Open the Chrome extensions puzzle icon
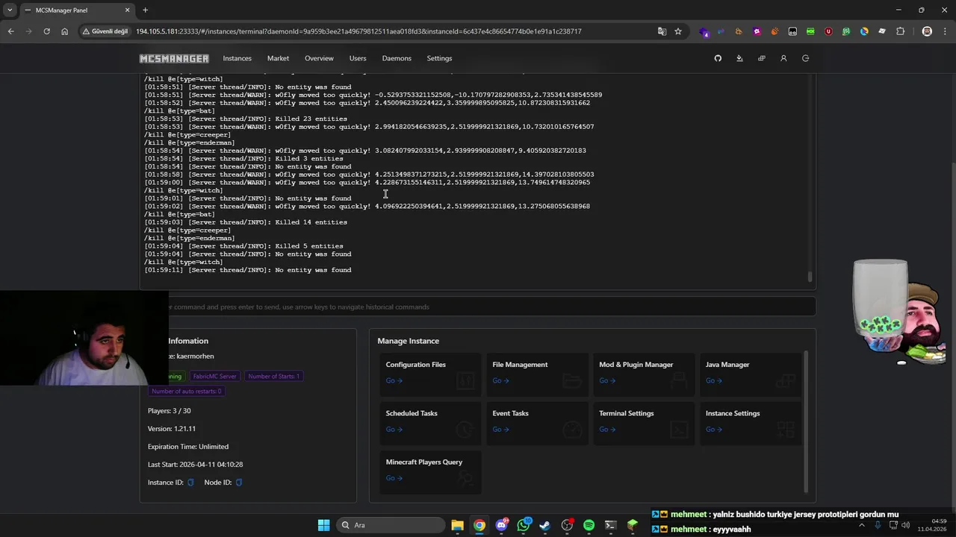 (x=900, y=31)
